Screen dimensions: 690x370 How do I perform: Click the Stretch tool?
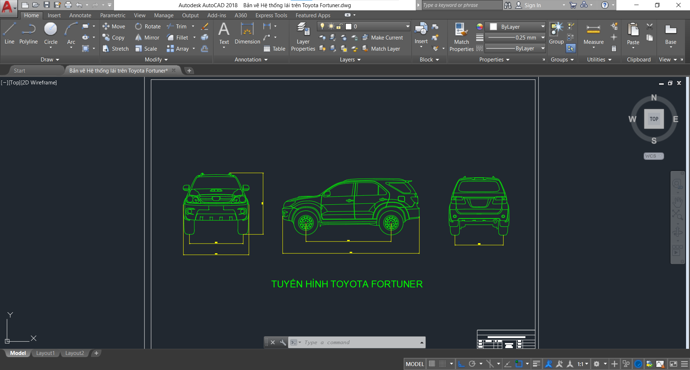[x=115, y=49]
